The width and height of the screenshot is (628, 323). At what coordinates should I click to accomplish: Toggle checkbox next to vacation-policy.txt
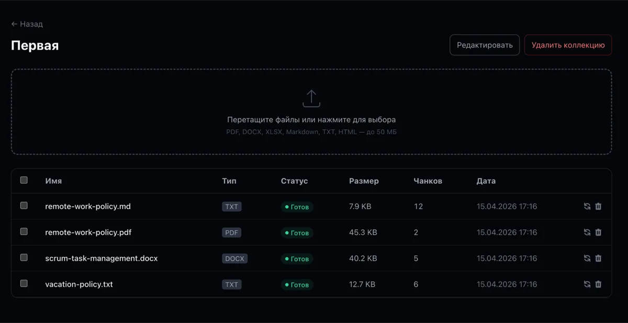(x=24, y=283)
